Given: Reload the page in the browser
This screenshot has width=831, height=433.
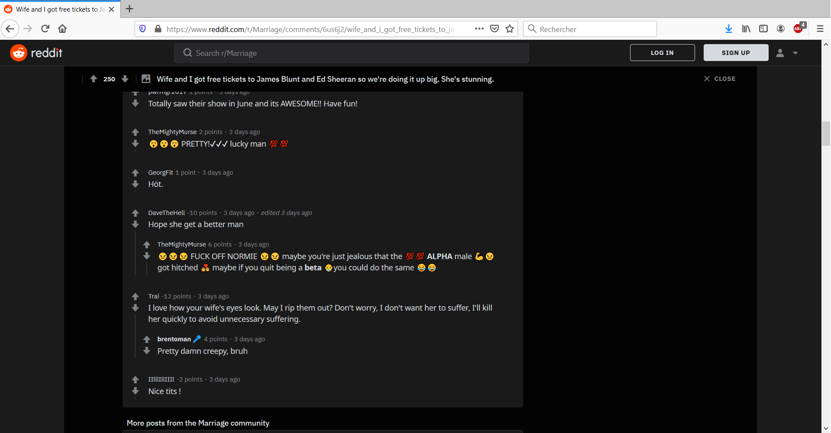Looking at the screenshot, I should (x=45, y=29).
